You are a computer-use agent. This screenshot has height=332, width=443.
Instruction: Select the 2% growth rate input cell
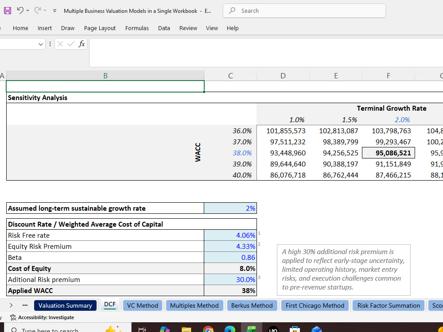pos(230,208)
